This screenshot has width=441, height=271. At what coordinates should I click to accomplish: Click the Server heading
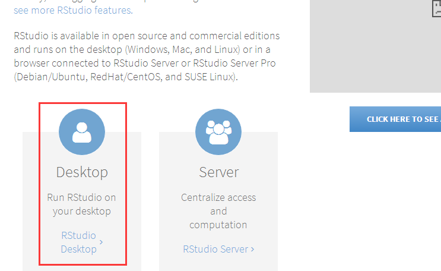(219, 172)
